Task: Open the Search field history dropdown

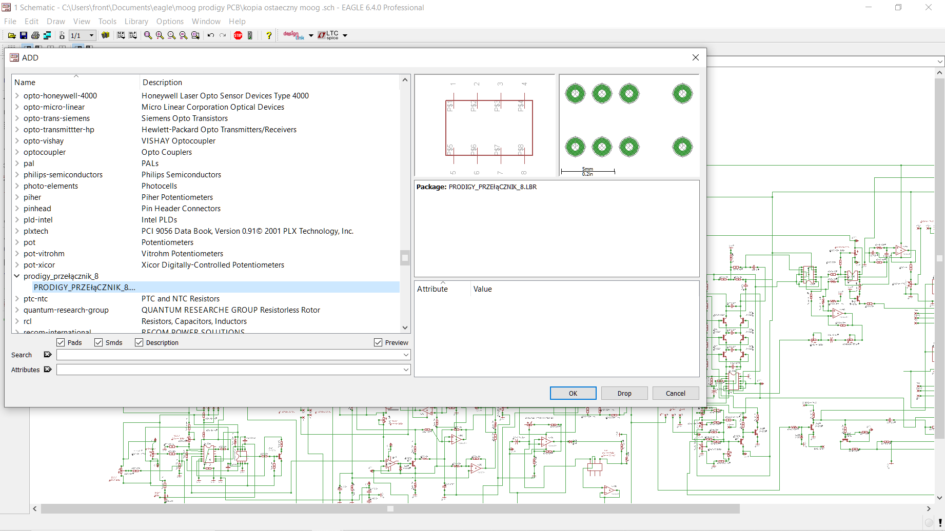Action: point(406,355)
